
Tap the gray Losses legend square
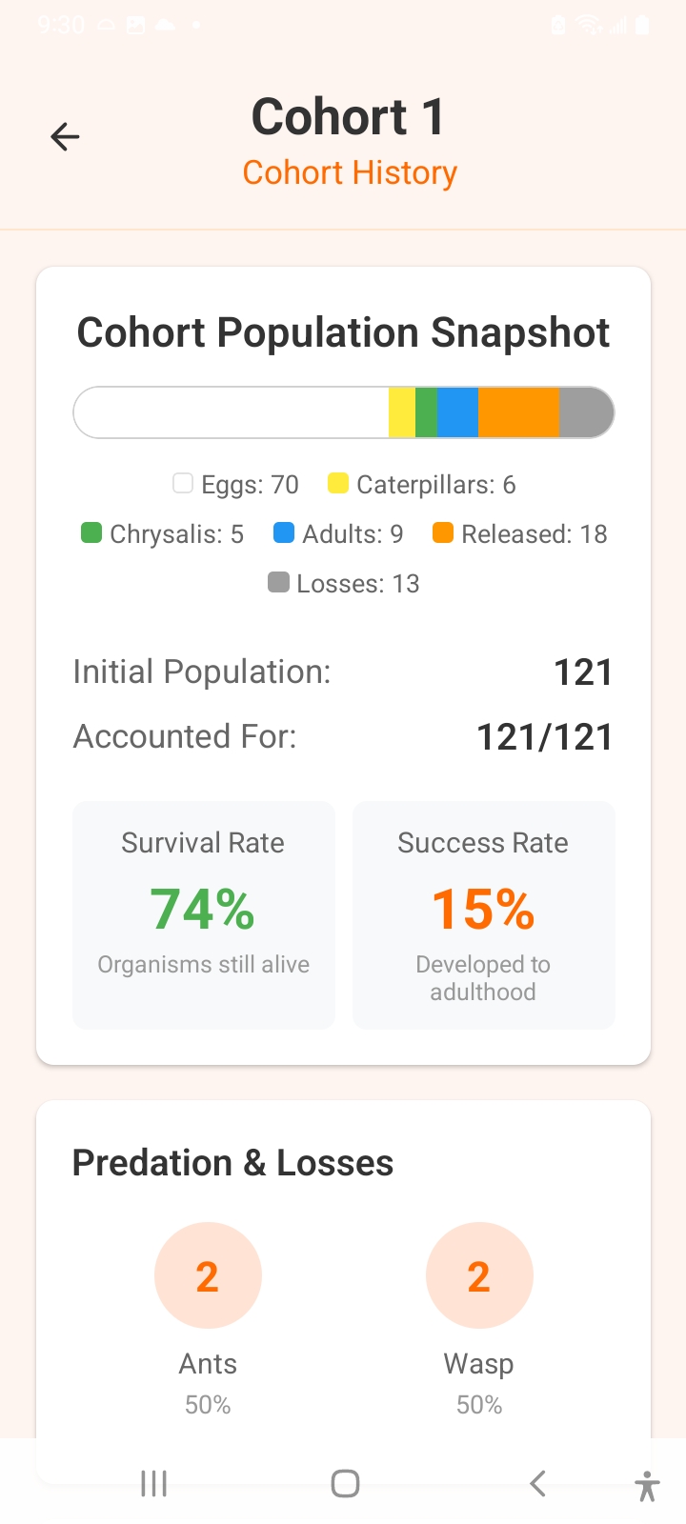click(x=278, y=583)
